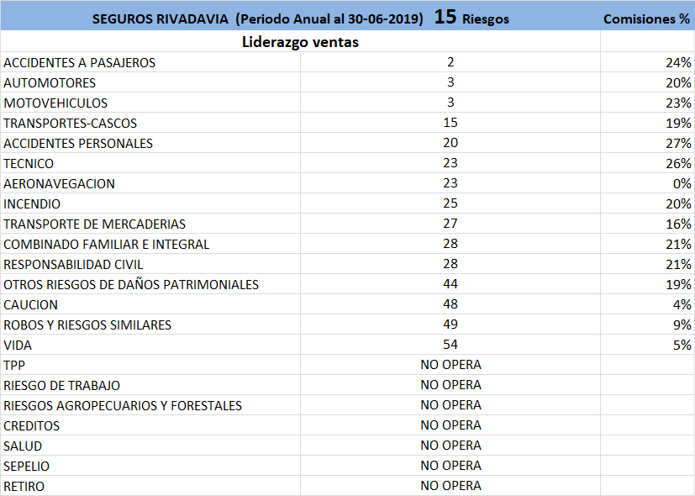Click 'NO OPERA' in RIESGO DE TRABAJO row

coord(450,385)
